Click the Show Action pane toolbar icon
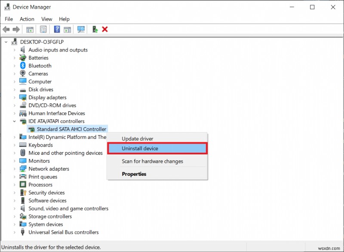The image size is (344, 252). (68, 29)
